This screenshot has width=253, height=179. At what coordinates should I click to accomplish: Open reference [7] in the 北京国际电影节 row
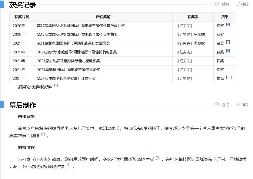[x=228, y=42]
